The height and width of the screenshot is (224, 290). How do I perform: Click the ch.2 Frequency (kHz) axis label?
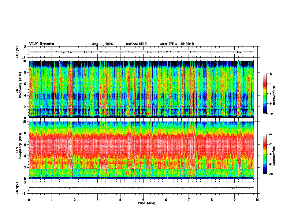pos(18,146)
